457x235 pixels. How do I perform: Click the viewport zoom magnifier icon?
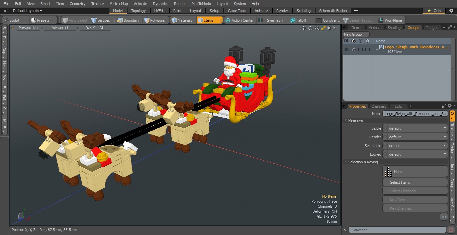317,28
